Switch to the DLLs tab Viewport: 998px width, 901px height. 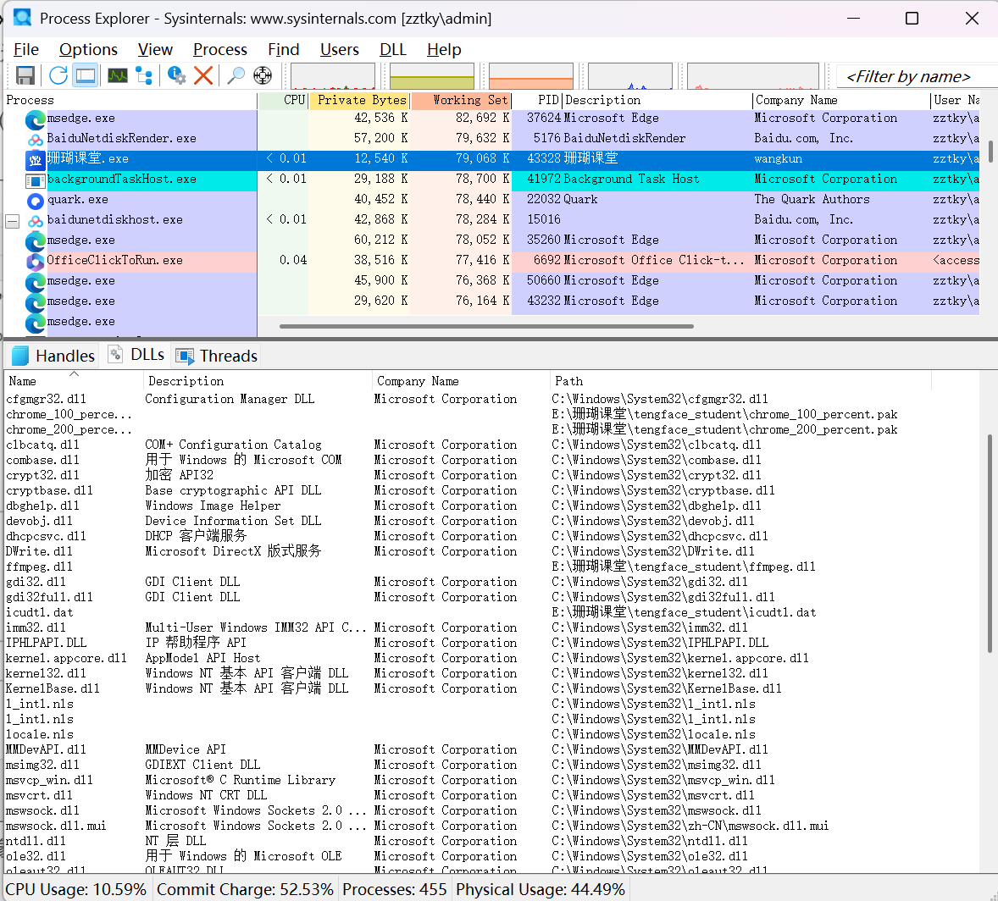tap(137, 355)
